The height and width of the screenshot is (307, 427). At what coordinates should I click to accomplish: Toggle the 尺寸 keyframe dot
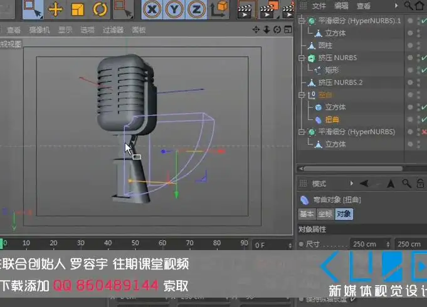(301, 244)
